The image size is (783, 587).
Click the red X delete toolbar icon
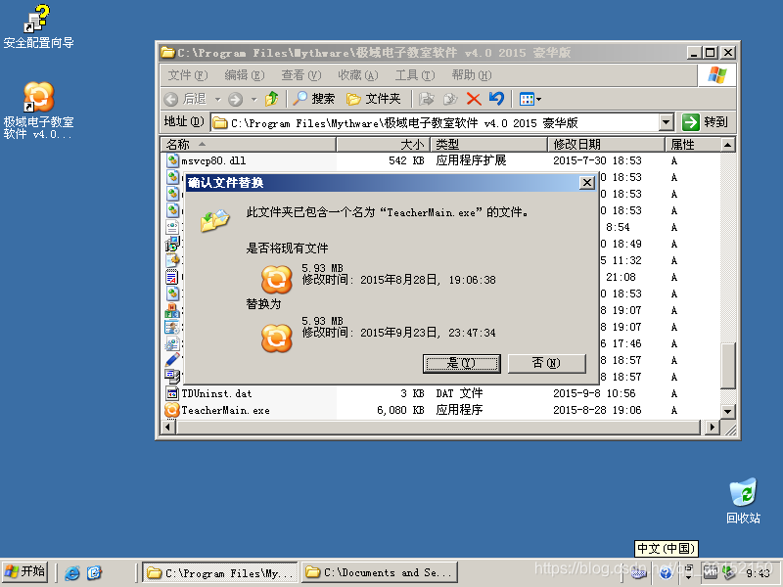click(474, 99)
